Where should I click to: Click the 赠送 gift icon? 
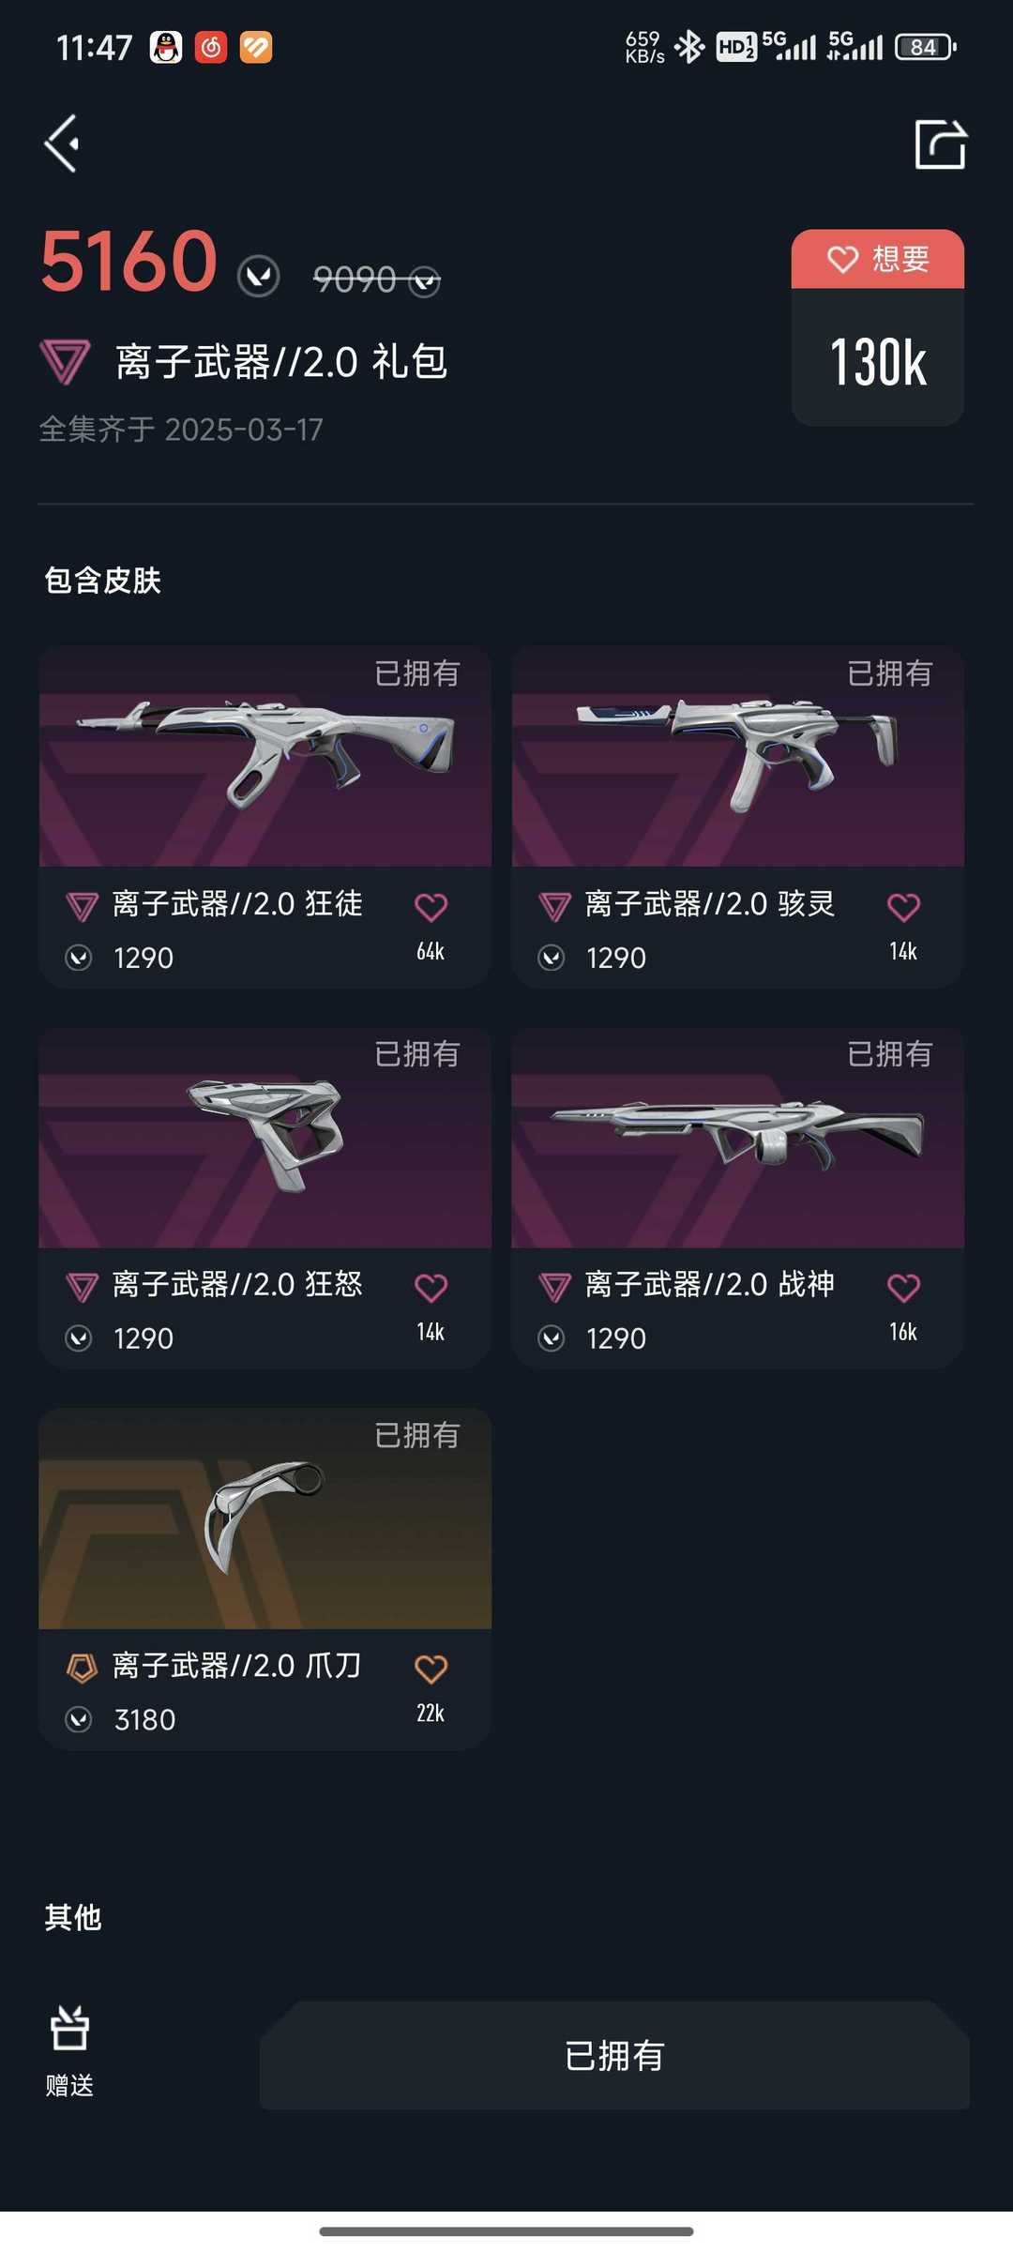[x=69, y=2029]
